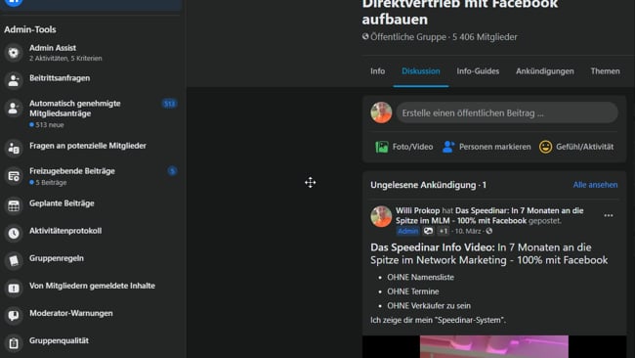Click the 513 neue subtext
This screenshot has width=635, height=358.
(50, 125)
